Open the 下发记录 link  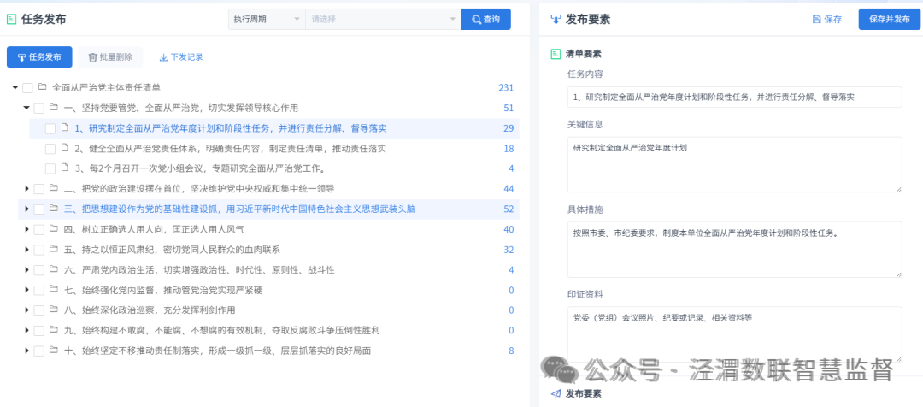pos(181,57)
